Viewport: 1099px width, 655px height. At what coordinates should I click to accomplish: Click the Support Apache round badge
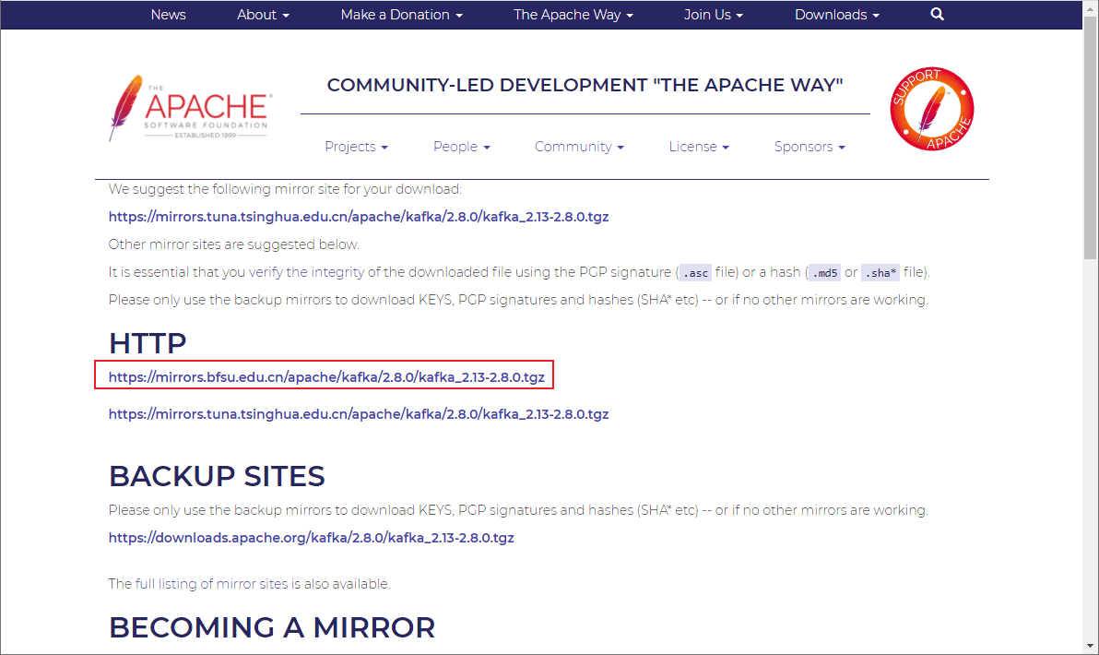[x=931, y=109]
